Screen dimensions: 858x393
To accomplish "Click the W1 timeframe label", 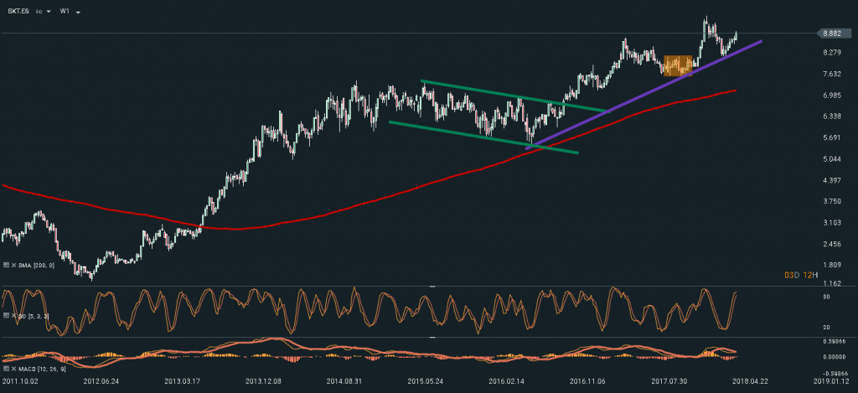I will pos(65,13).
